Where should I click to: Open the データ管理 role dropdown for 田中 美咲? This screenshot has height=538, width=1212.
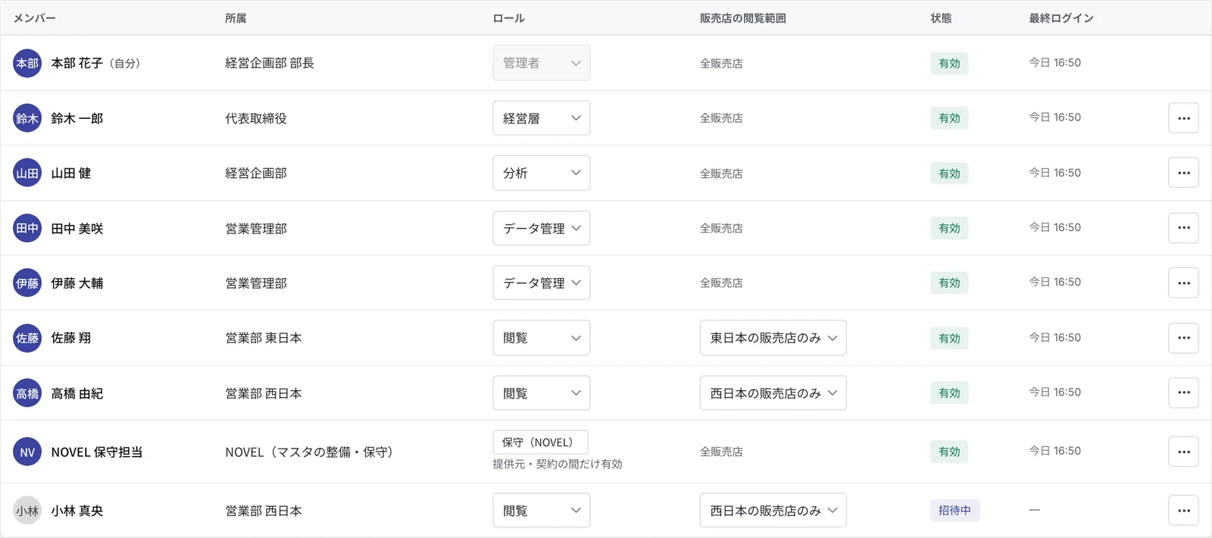[x=542, y=228]
